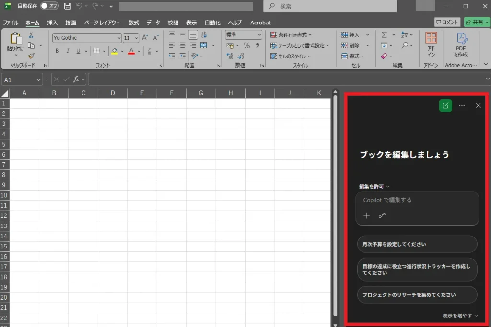Click Decrease Decimal icon
The image size is (491, 327).
click(241, 56)
